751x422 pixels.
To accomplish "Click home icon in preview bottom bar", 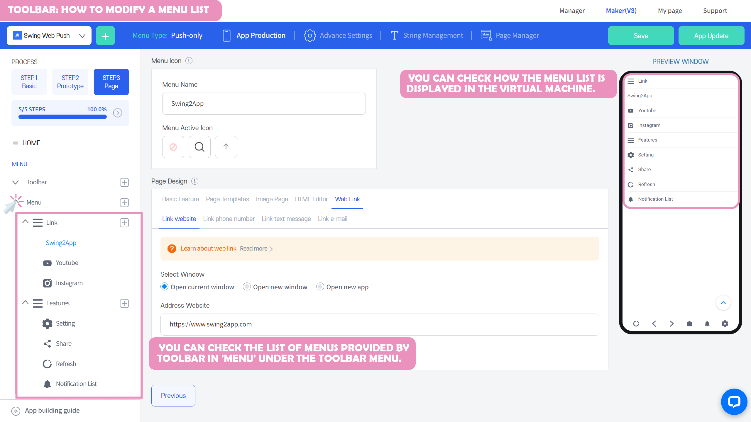I will tap(689, 324).
